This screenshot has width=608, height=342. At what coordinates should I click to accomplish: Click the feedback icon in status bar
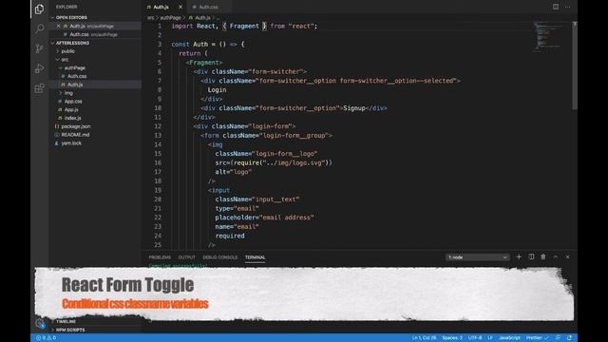[x=558, y=338]
